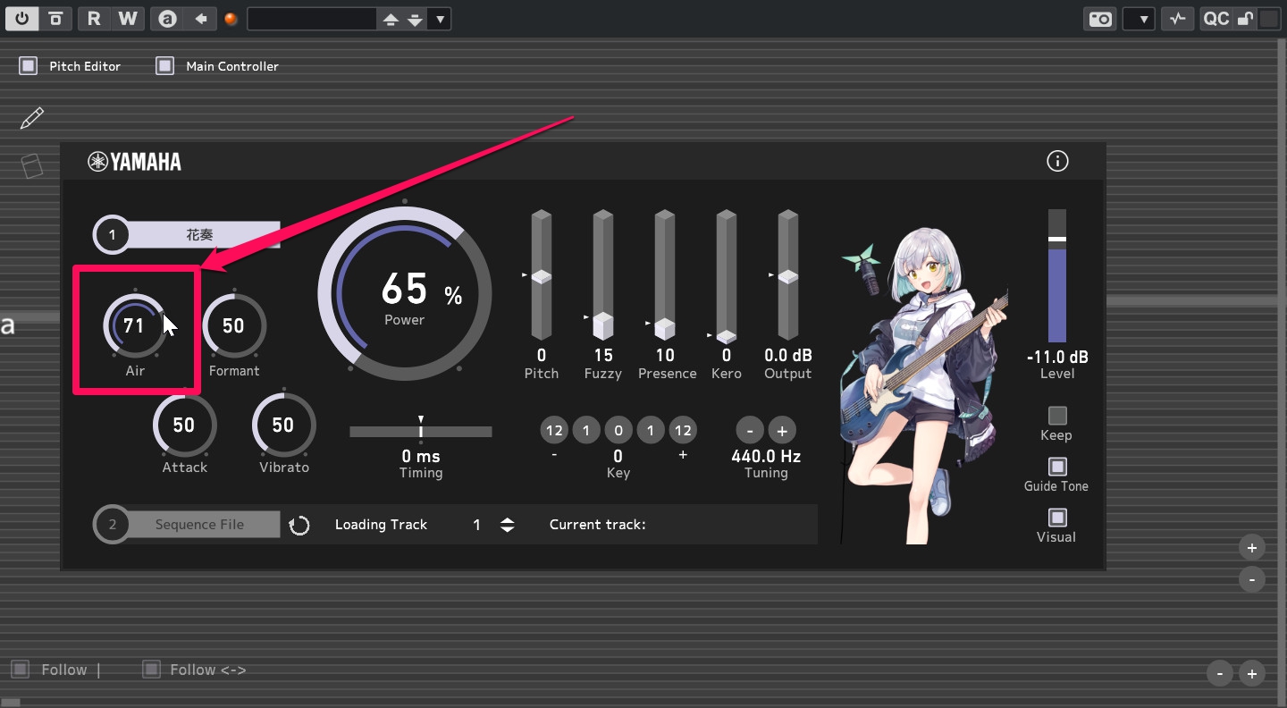
Task: Enable Read automation with the R button
Action: pos(94,18)
